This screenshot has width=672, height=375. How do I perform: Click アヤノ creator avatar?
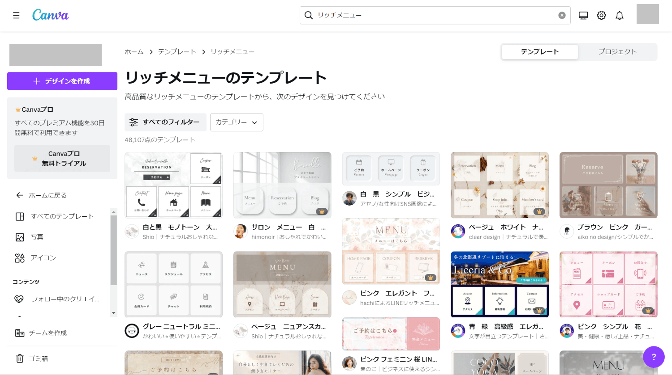point(349,198)
